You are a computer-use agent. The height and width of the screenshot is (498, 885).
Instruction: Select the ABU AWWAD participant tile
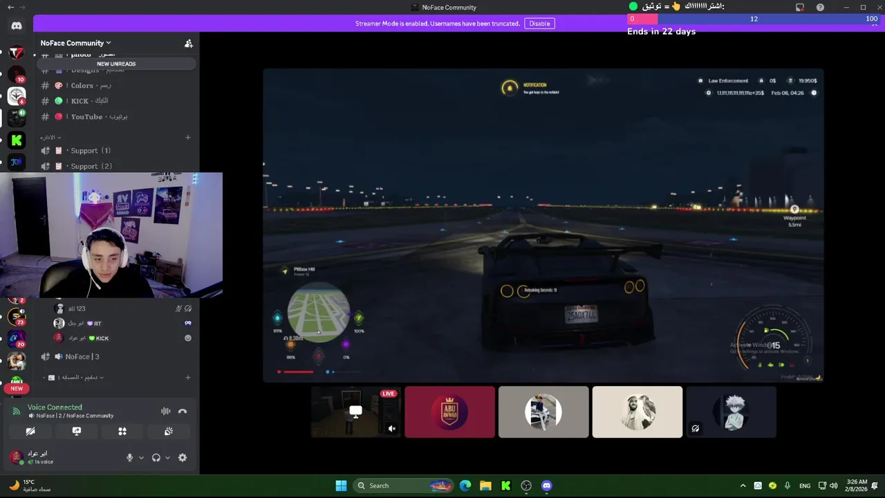point(449,412)
